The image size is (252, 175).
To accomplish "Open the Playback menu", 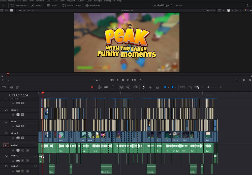I will (71, 1).
